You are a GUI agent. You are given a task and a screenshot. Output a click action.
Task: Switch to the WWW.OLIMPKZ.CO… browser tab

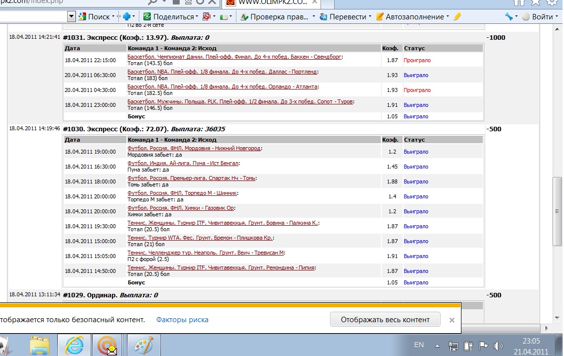[x=272, y=3]
